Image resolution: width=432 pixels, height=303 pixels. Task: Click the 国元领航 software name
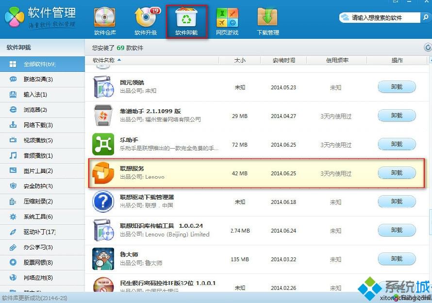click(x=132, y=83)
